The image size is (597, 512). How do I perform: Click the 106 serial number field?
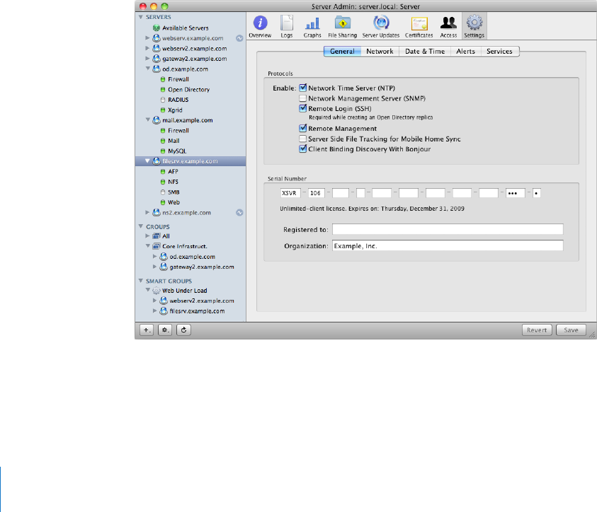click(x=316, y=193)
